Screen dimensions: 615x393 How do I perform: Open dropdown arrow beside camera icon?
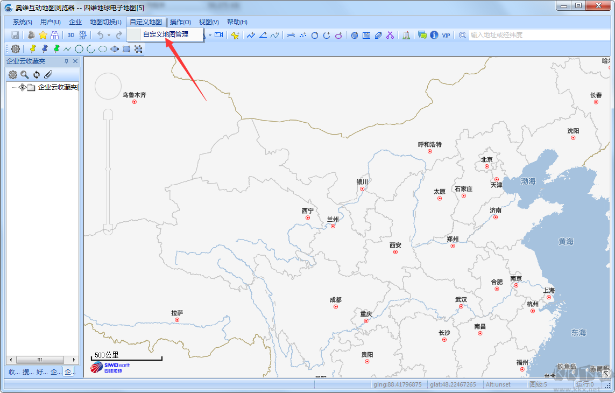tap(210, 35)
